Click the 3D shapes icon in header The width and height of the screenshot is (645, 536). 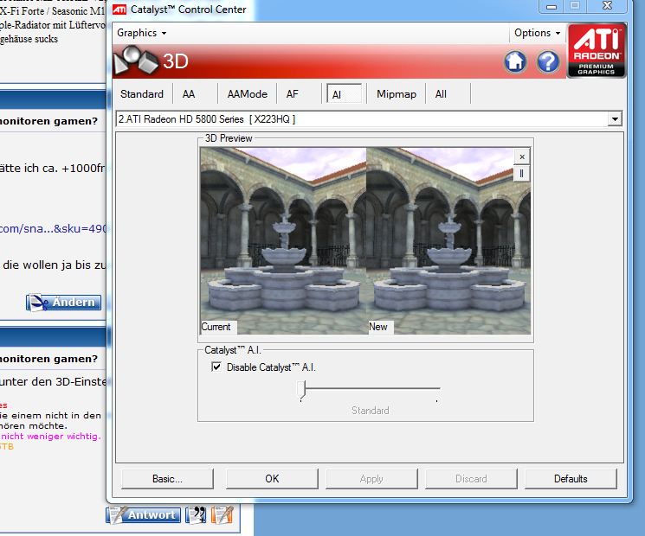point(136,61)
